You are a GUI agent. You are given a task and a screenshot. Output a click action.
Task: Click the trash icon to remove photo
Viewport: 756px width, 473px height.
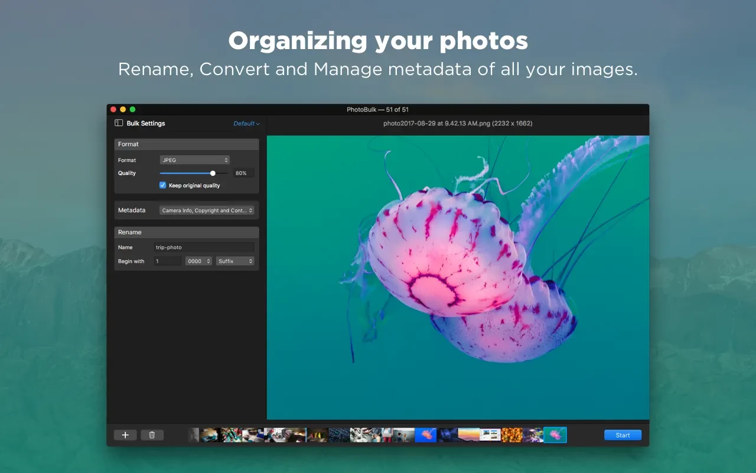(152, 435)
